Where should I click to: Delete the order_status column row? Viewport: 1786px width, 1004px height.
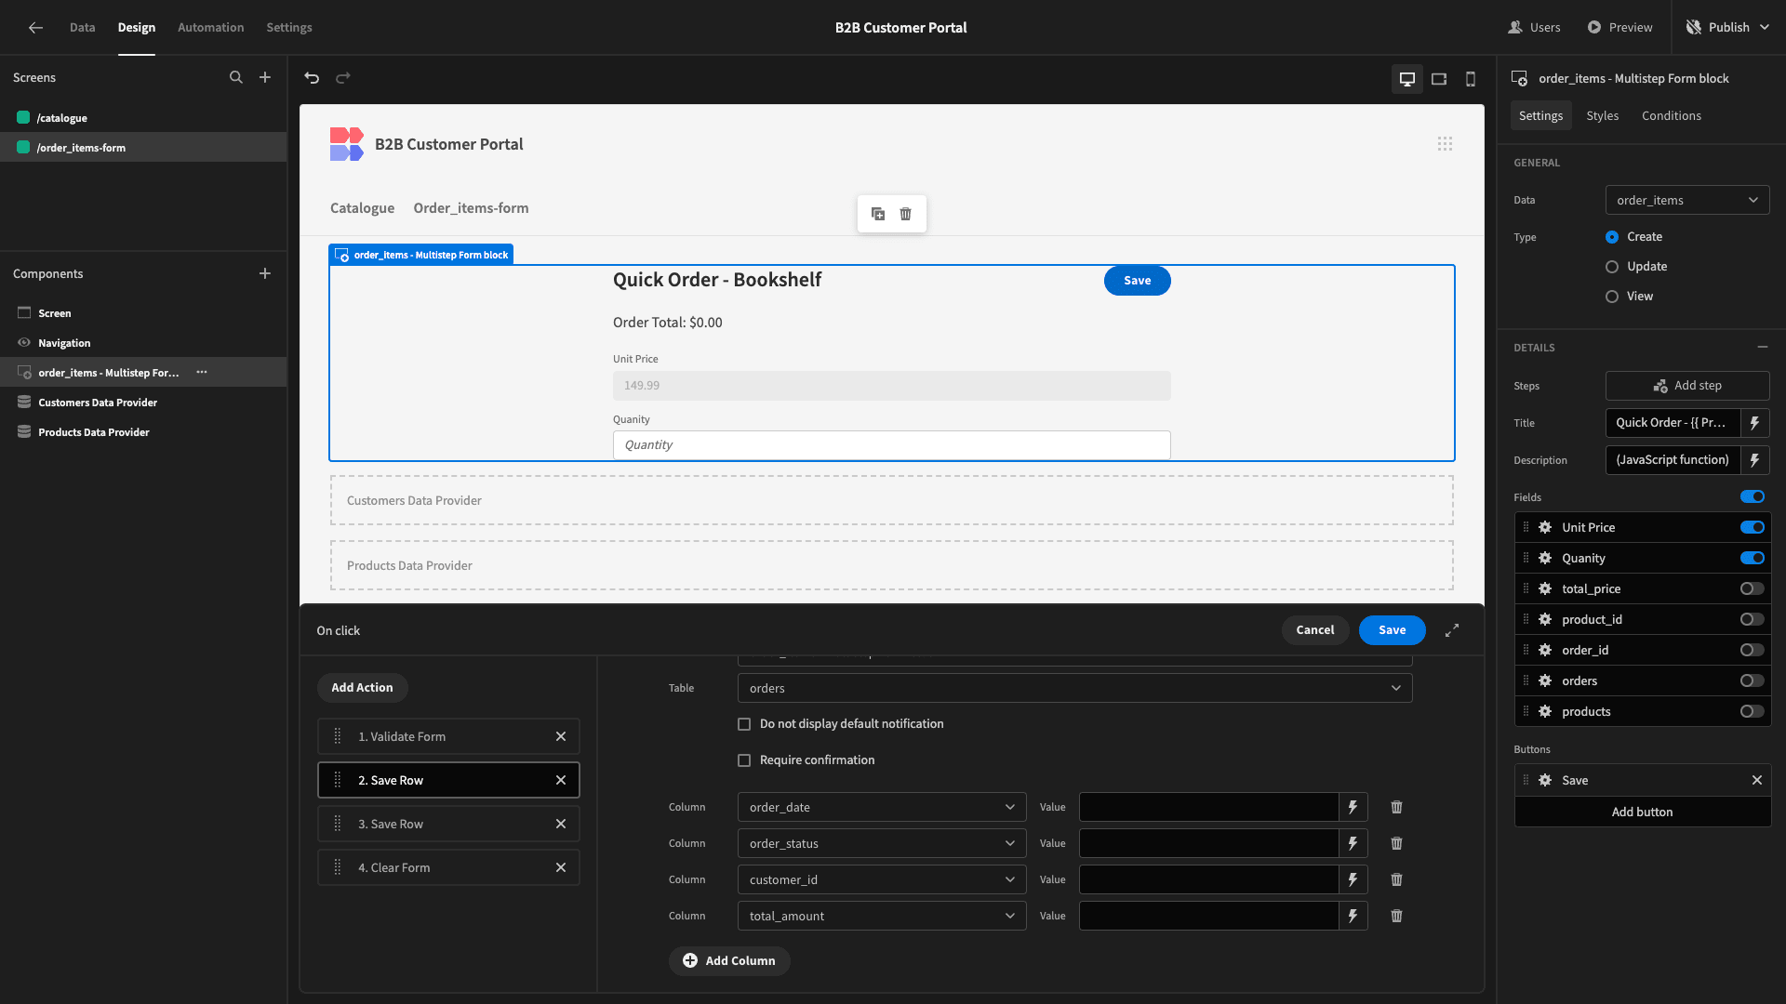point(1396,843)
